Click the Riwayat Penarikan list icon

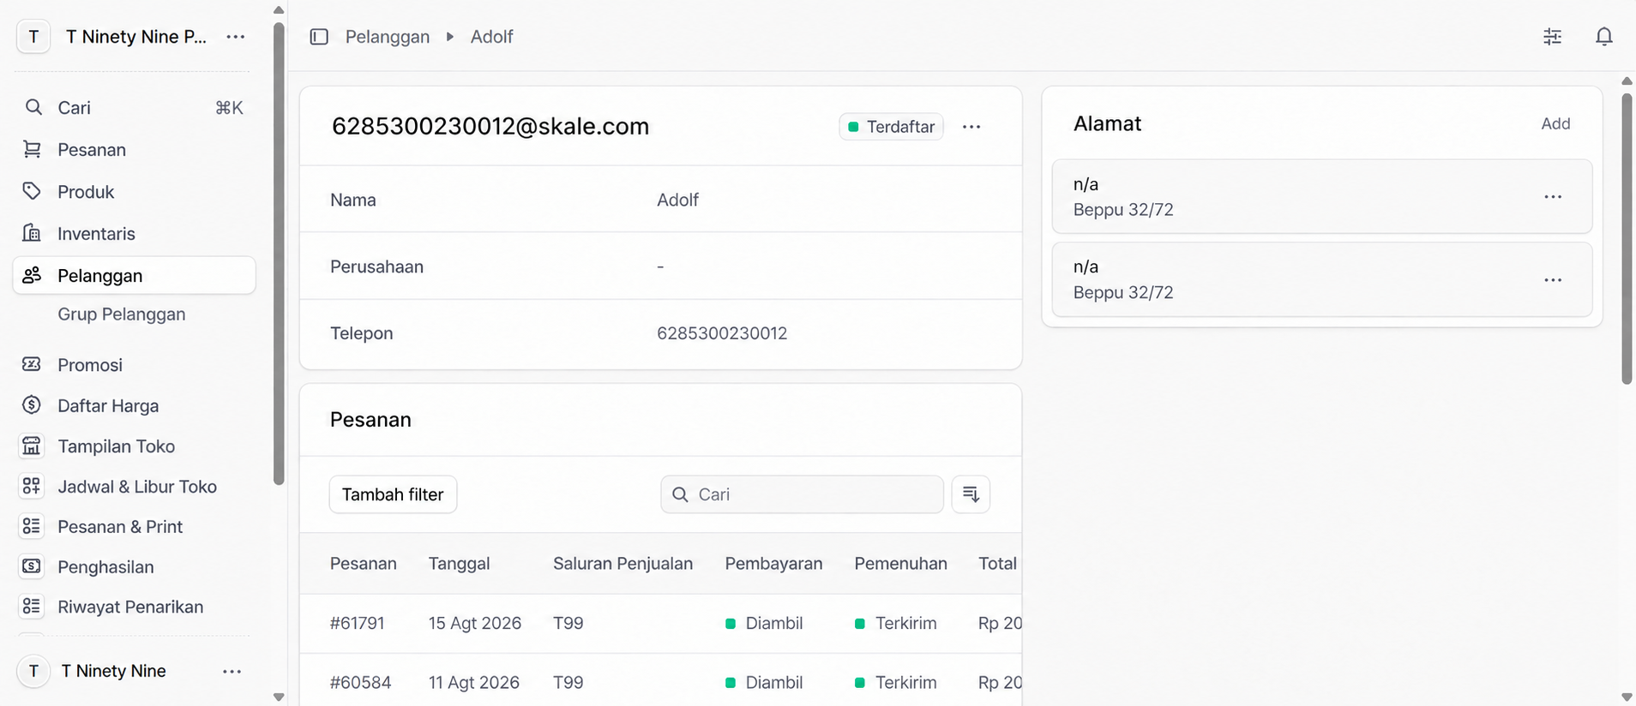(32, 607)
